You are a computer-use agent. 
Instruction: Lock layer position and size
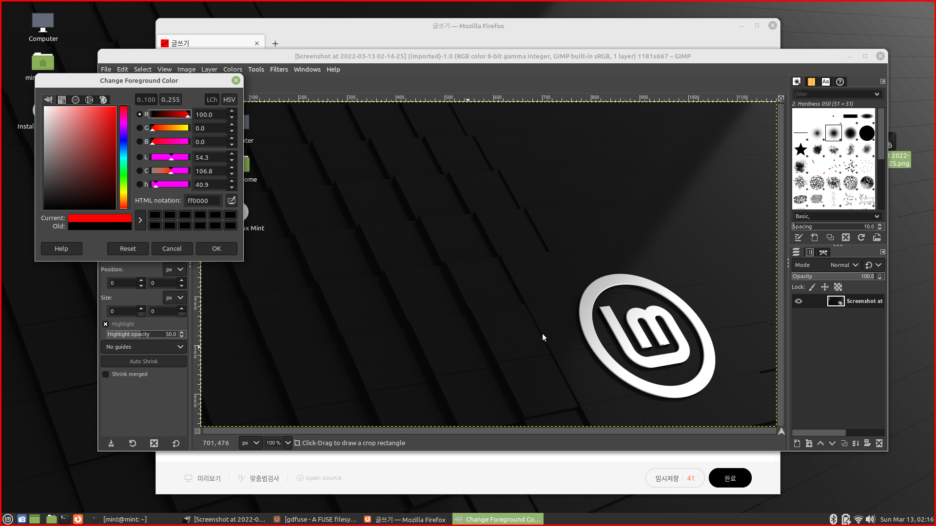coord(825,287)
